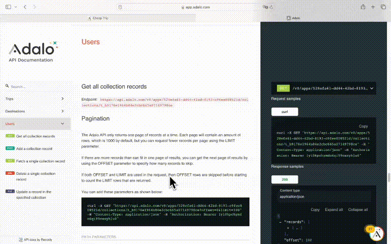Go back with the browser back arrow
This screenshot has height=244, width=391.
pyautogui.click(x=25, y=7)
